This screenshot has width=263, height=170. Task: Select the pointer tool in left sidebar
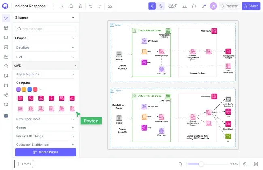[x=6, y=18]
